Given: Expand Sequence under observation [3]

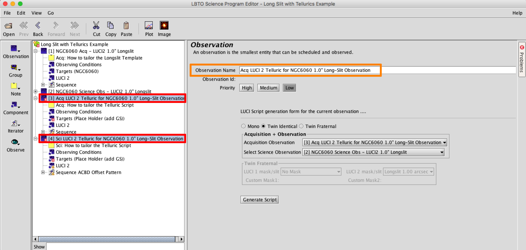Looking at the screenshot, I should click(x=43, y=132).
